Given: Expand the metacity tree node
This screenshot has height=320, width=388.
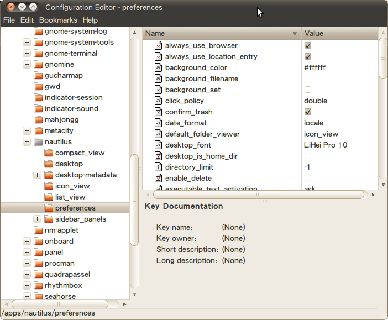Looking at the screenshot, I should 27,130.
